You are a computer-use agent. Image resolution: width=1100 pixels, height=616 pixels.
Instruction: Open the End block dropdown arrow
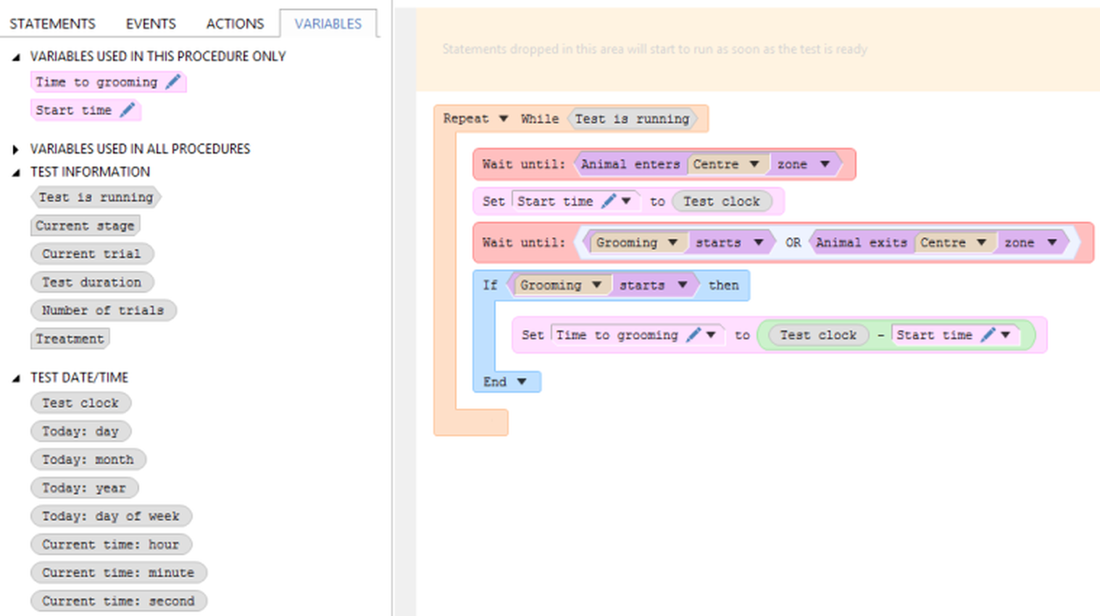click(x=522, y=381)
